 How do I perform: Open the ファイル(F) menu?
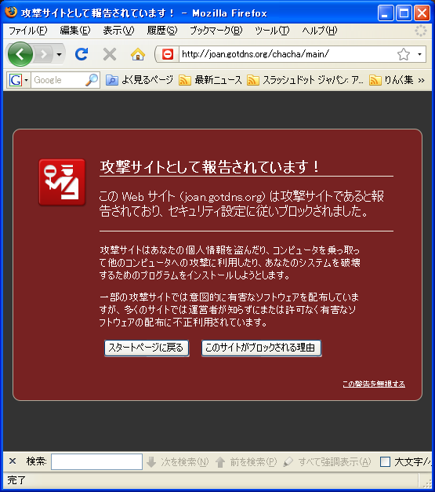pos(28,31)
